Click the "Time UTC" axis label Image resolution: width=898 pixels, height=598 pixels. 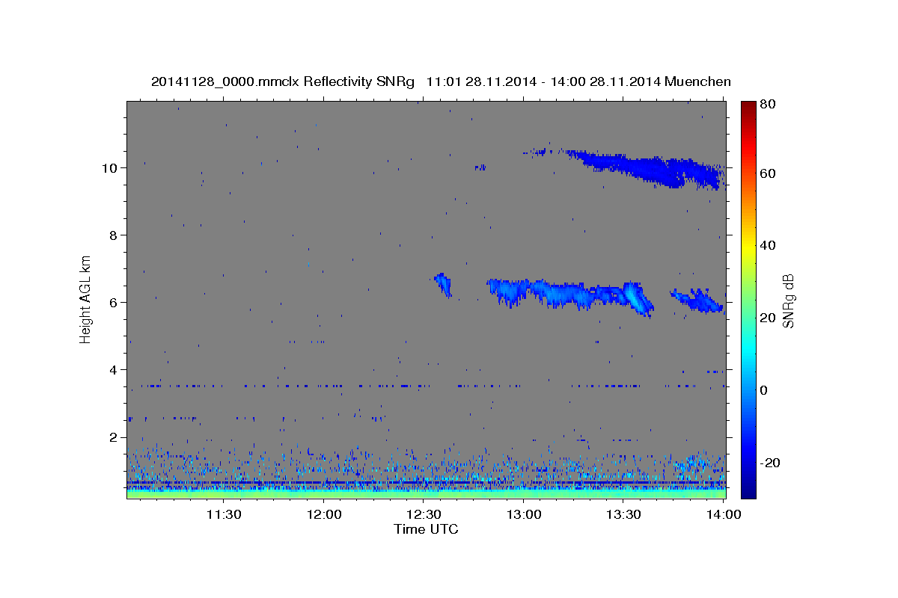point(426,529)
